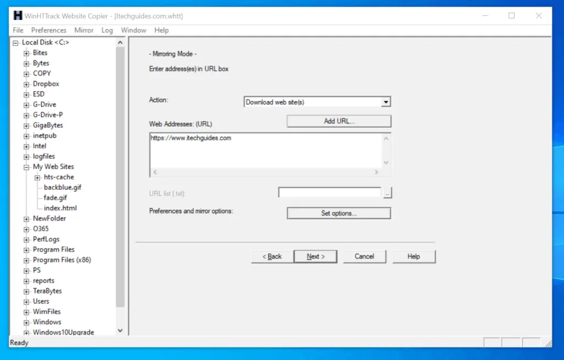Open the Action dropdown list
This screenshot has width=564, height=360.
(x=386, y=102)
